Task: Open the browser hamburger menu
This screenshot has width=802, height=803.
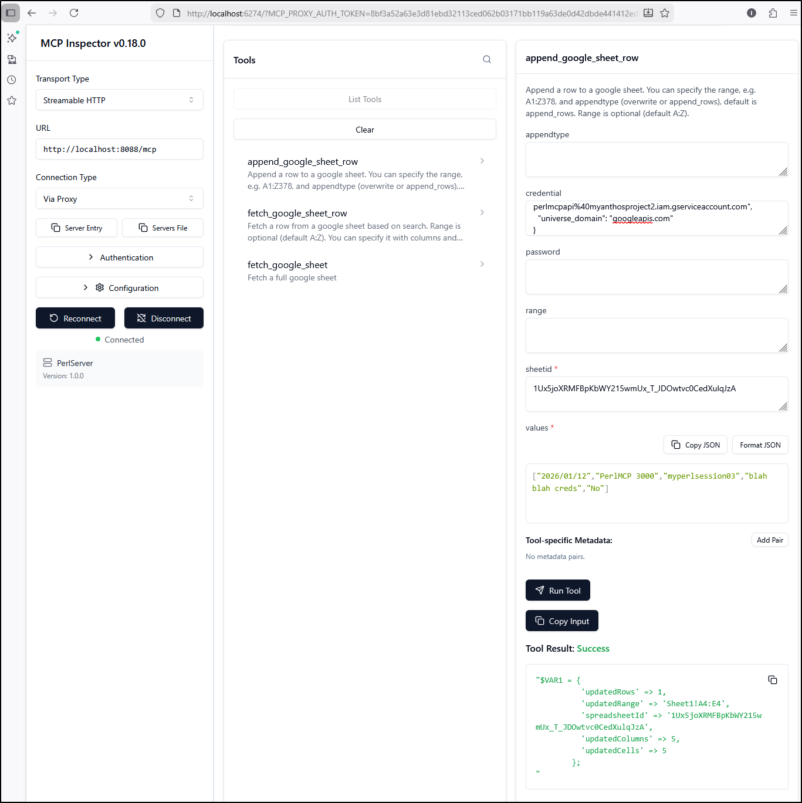Action: [793, 13]
